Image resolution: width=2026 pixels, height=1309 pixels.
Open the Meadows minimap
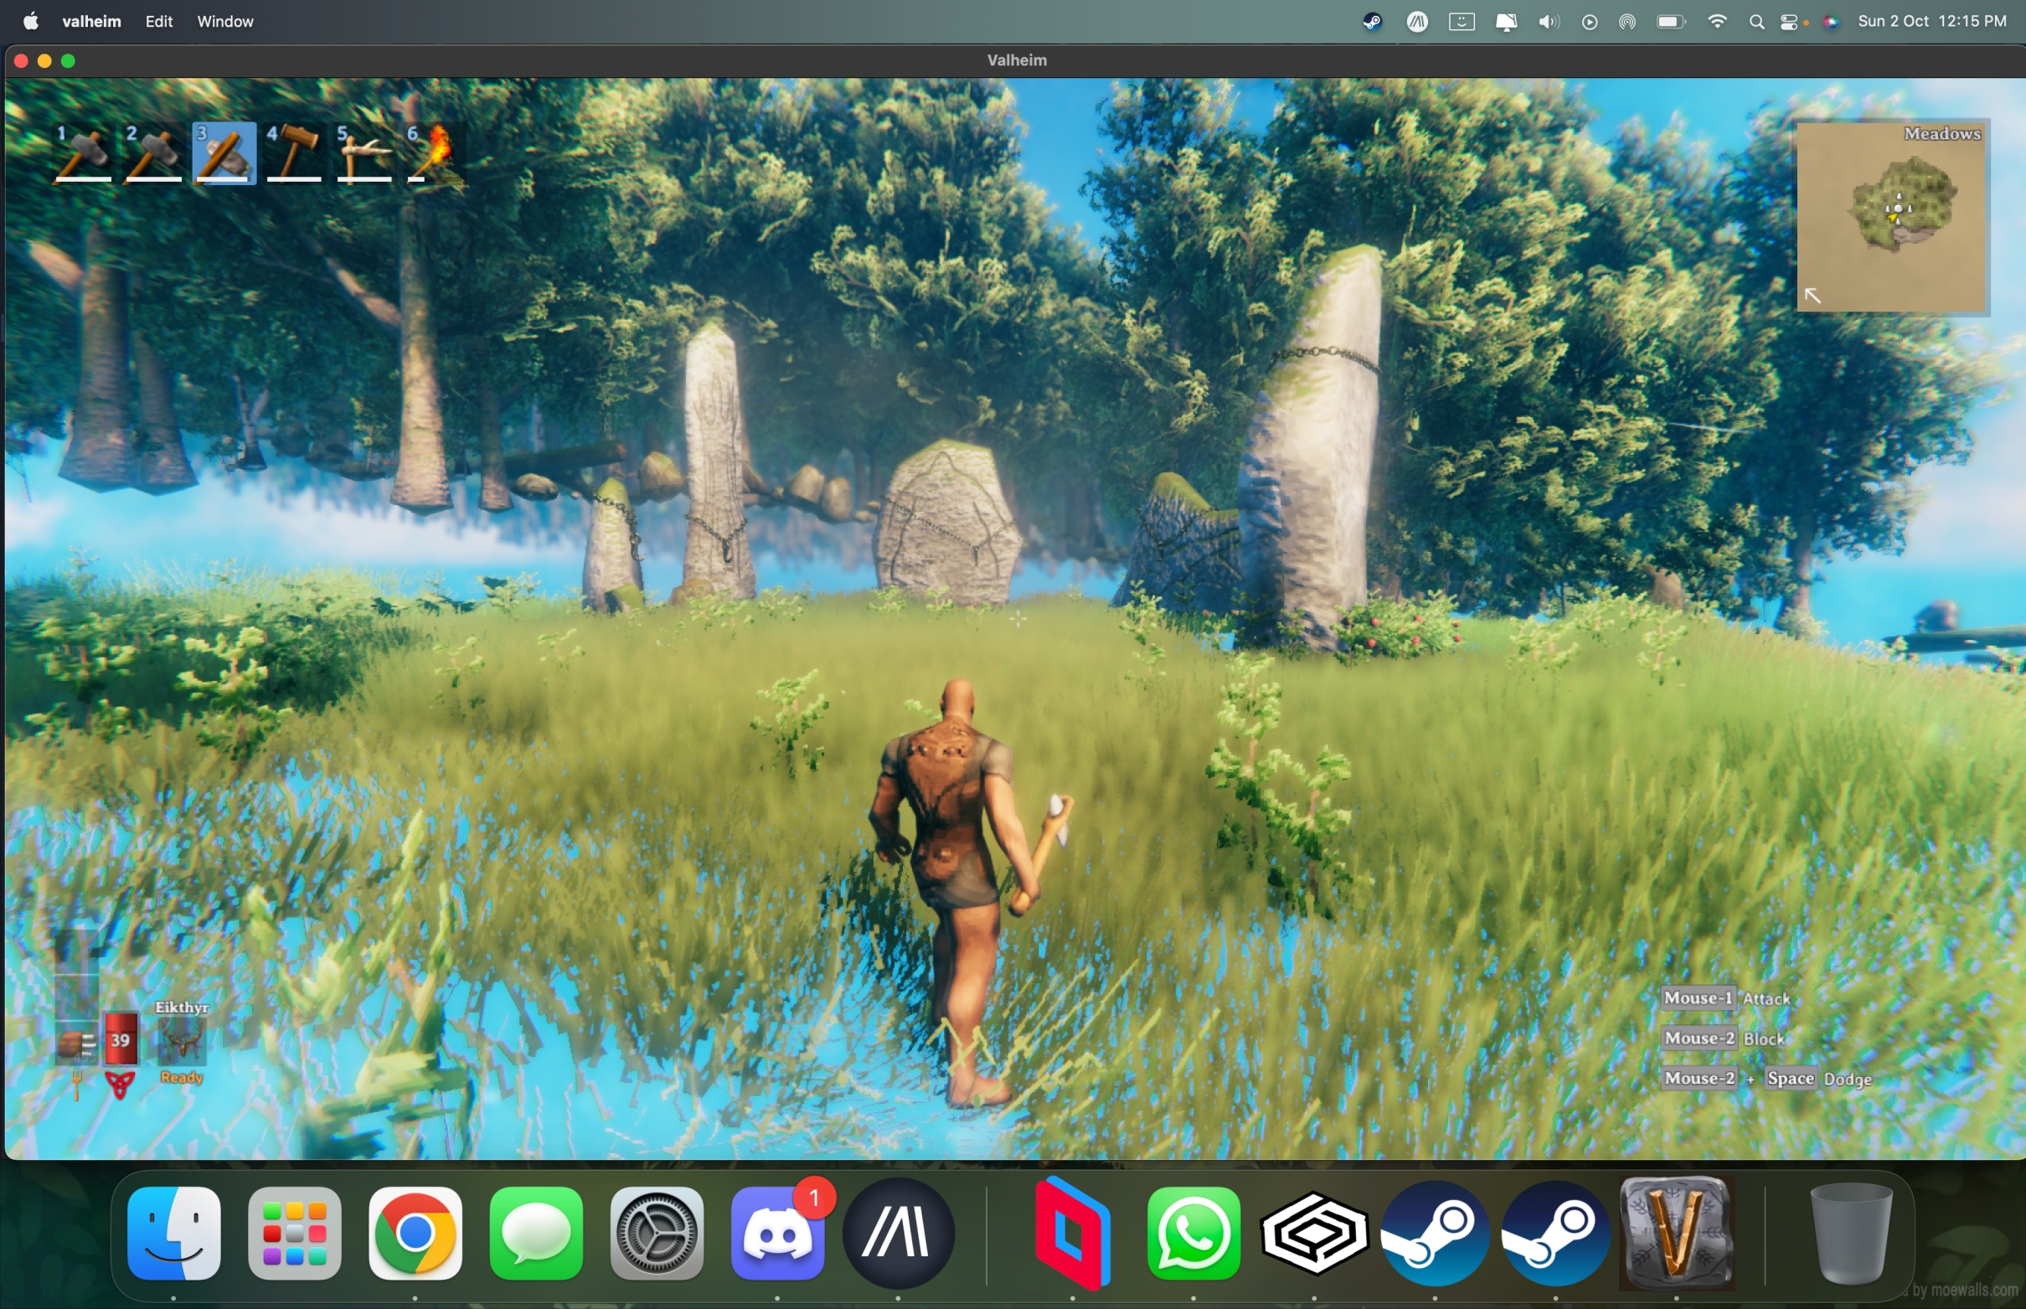point(1893,218)
